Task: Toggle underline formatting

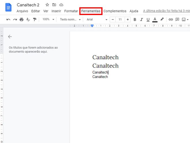Action: point(148,20)
